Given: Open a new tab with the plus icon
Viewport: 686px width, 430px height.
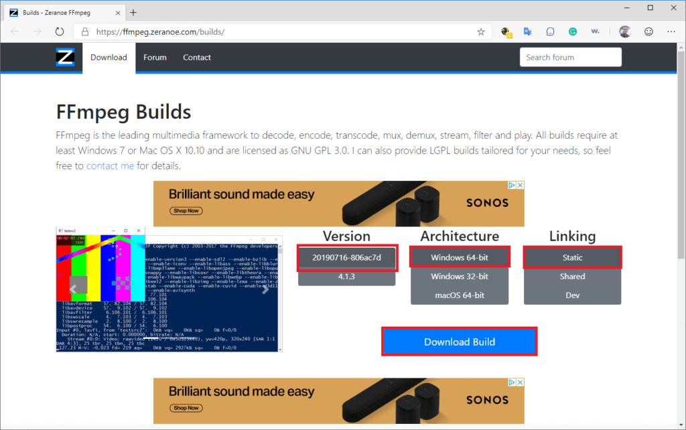Looking at the screenshot, I should tap(133, 12).
